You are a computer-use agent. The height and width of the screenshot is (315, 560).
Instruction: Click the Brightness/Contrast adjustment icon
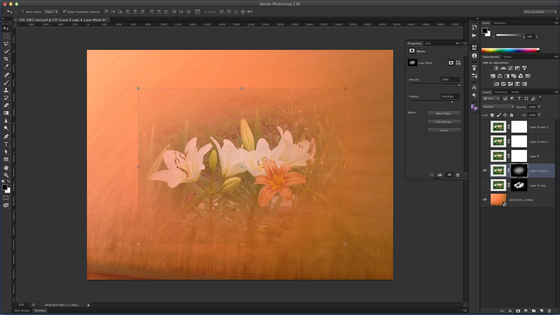(x=496, y=68)
